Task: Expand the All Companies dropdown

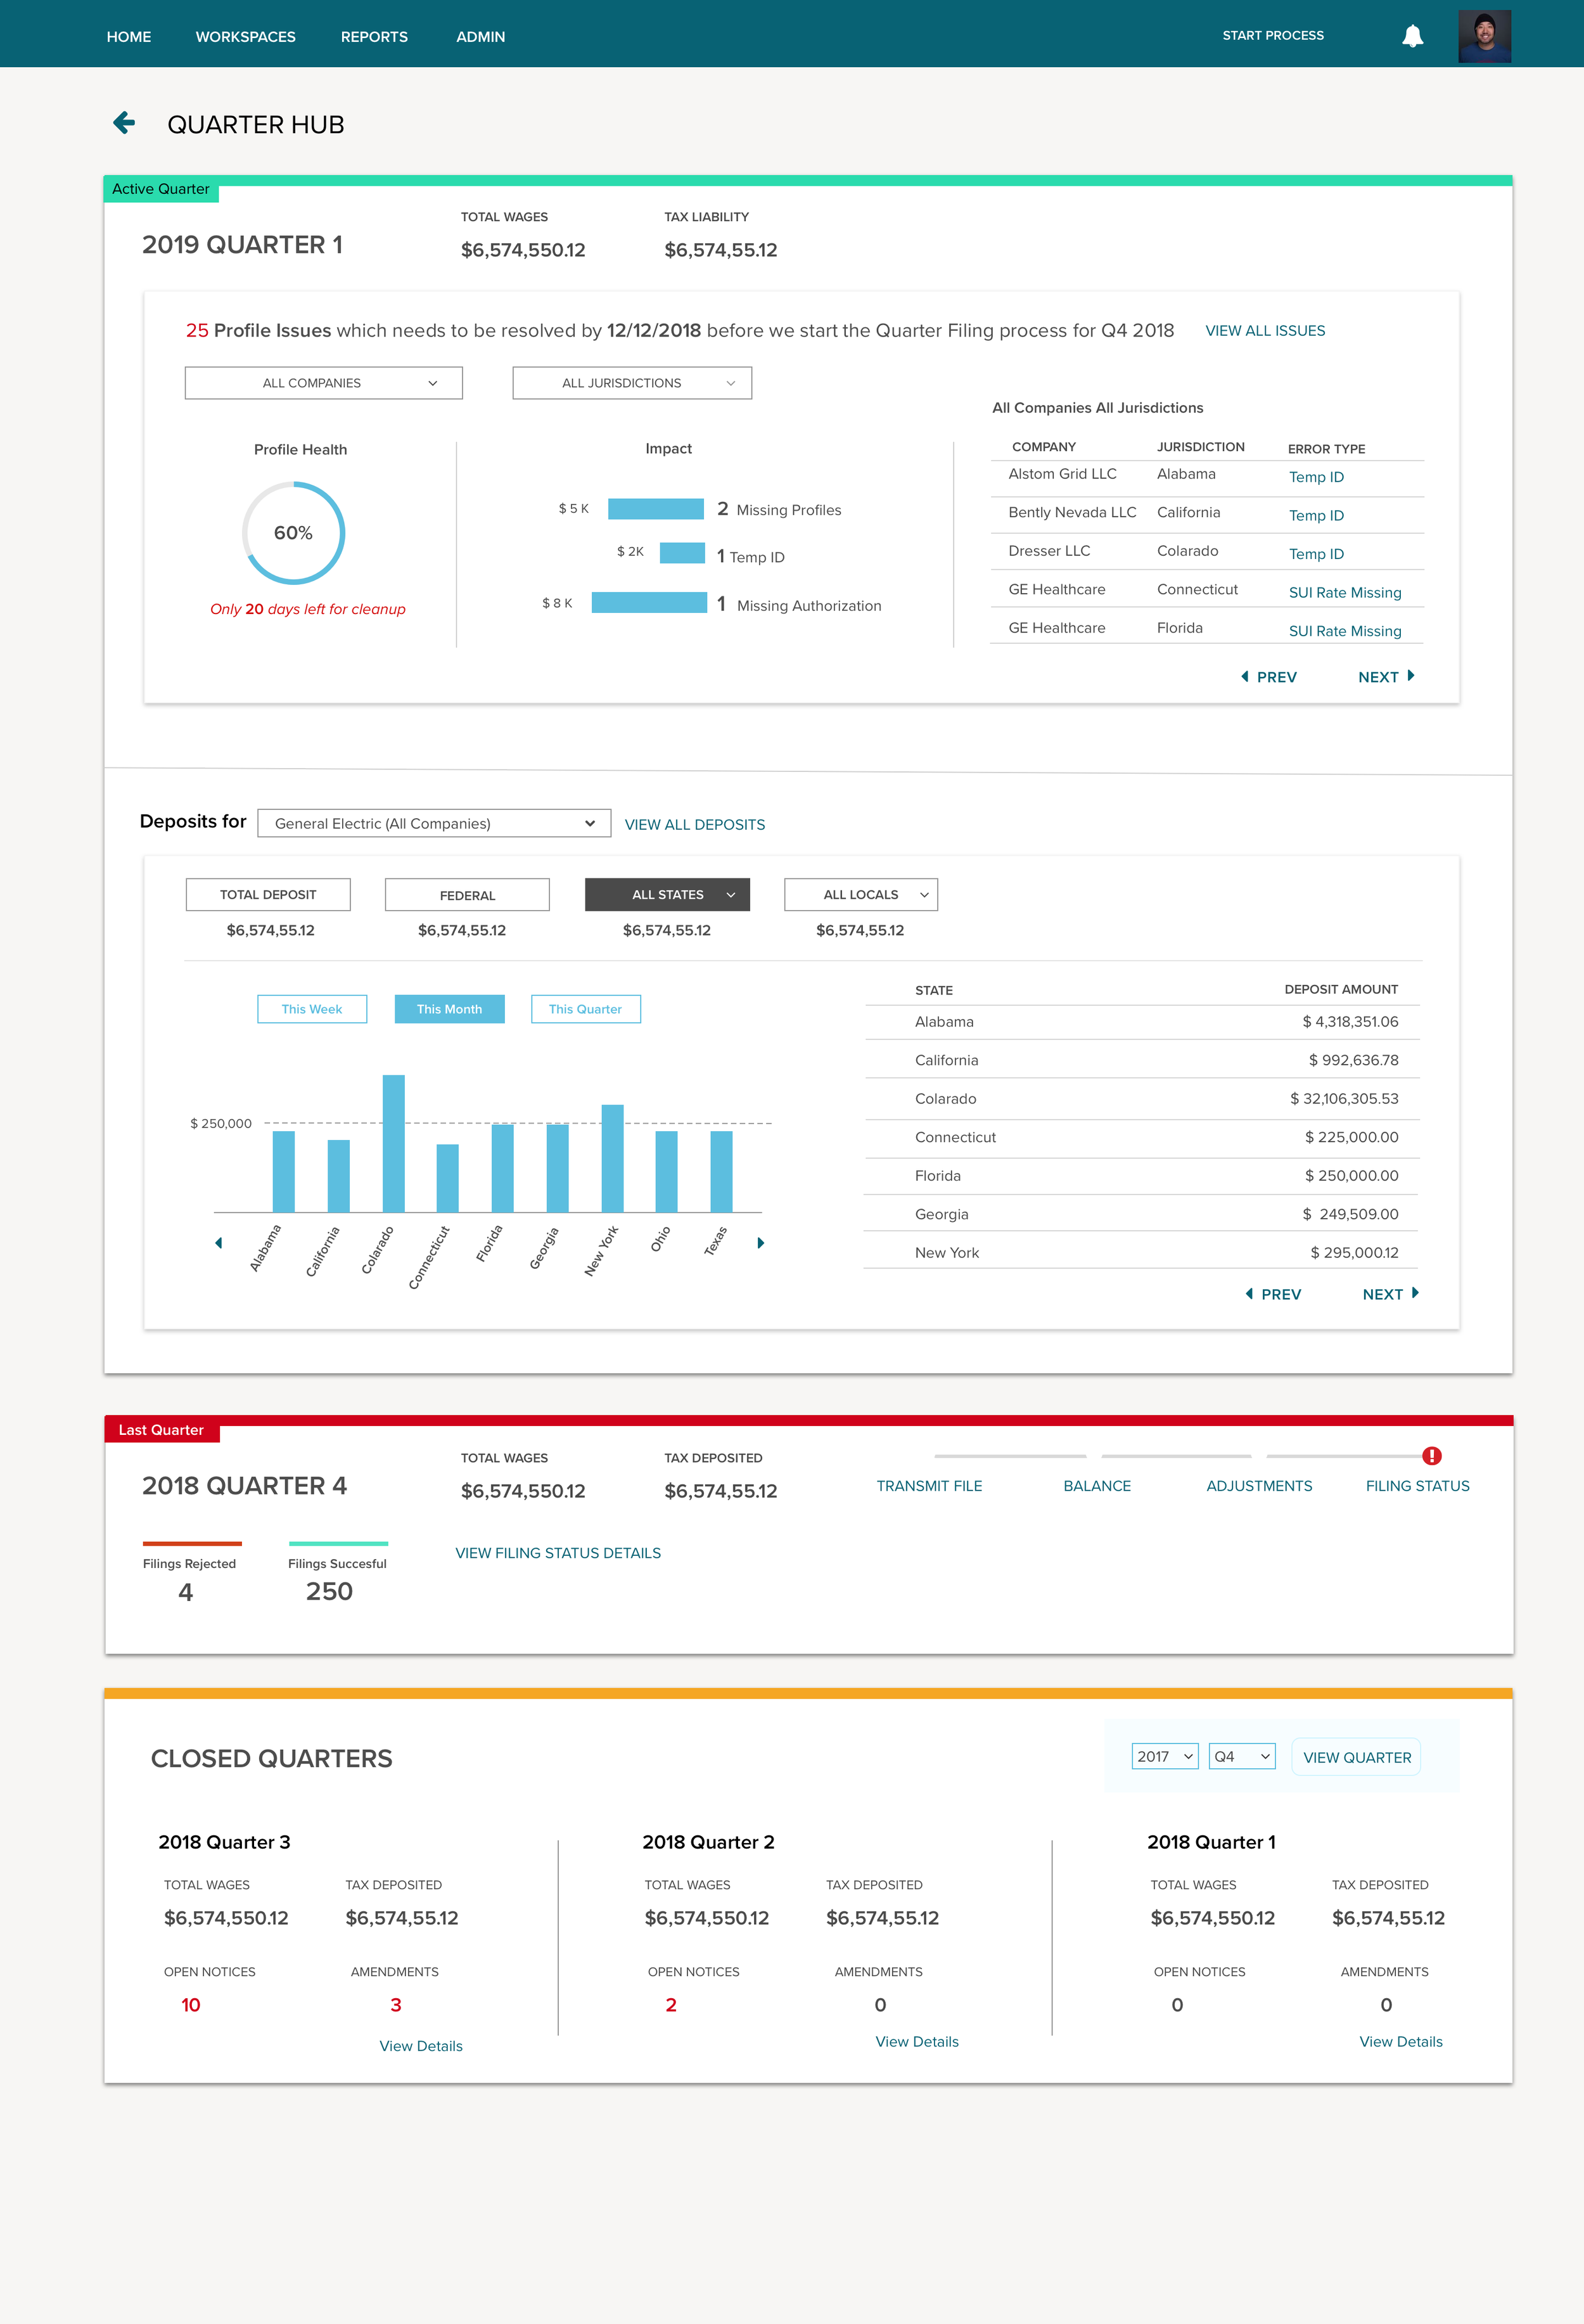Action: click(323, 383)
